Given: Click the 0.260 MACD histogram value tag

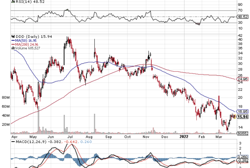Looking at the screenshot, I should 243,157.
